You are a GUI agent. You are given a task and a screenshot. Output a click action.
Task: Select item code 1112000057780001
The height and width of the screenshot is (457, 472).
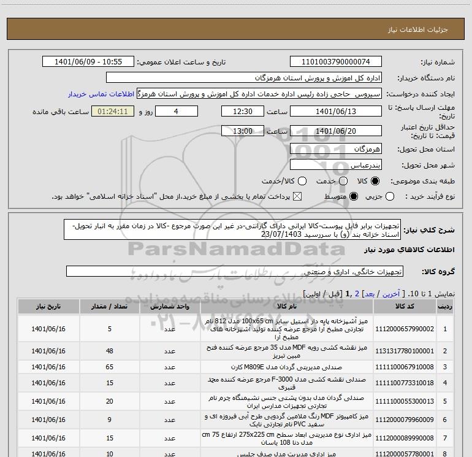(405, 453)
